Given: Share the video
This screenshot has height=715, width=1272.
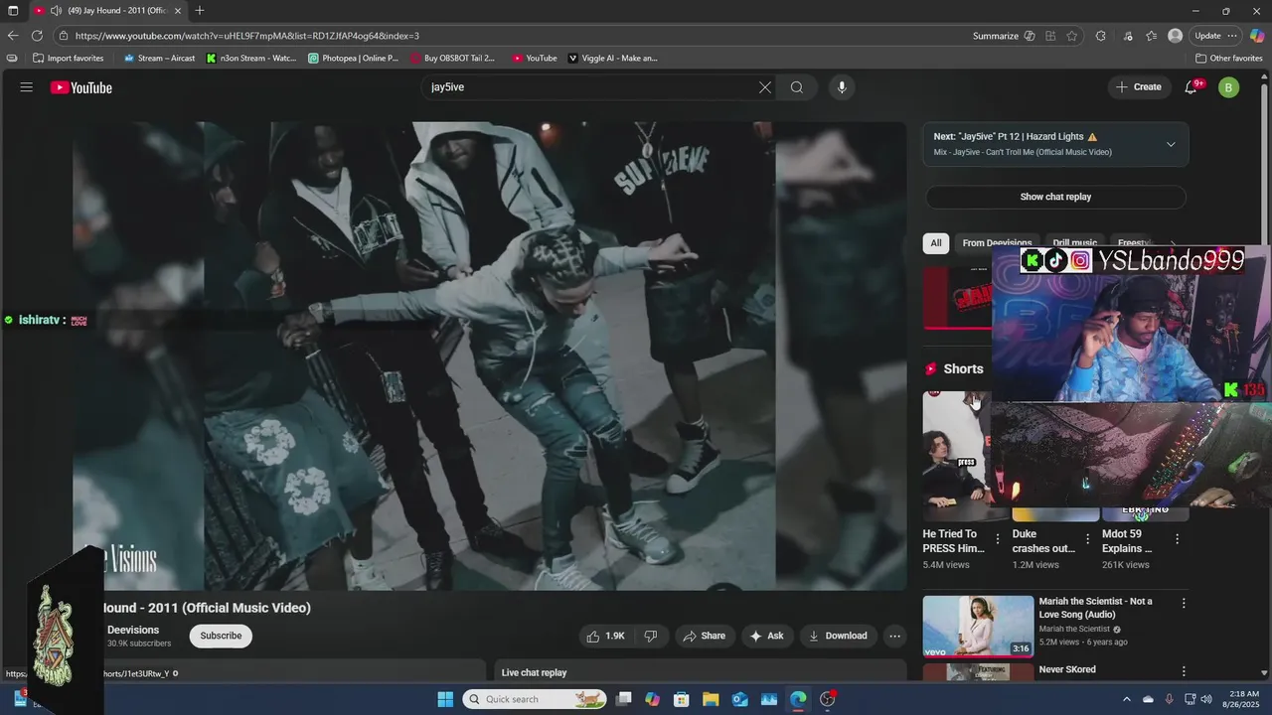Looking at the screenshot, I should click(704, 636).
